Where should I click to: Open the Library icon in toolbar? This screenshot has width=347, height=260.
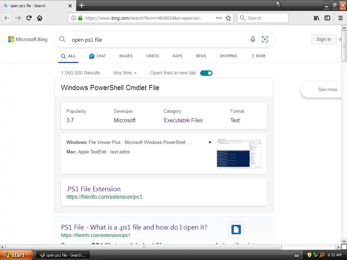[317, 18]
